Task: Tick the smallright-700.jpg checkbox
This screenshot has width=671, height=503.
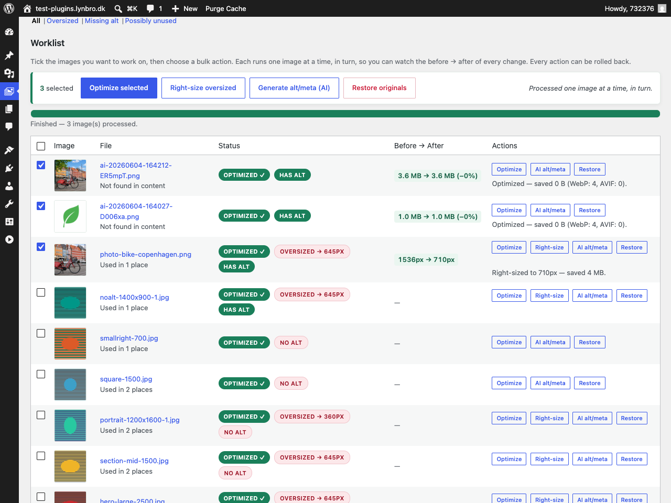Action: [x=41, y=333]
